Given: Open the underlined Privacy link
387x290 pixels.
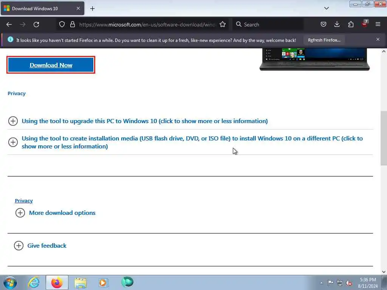Looking at the screenshot, I should [24, 201].
